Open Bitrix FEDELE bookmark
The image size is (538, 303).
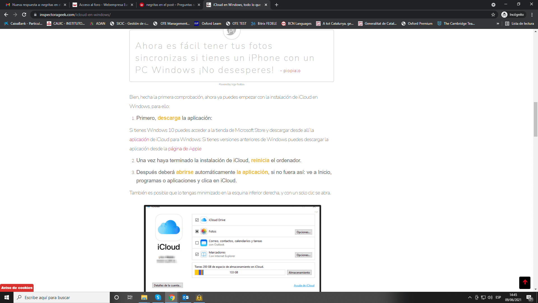(x=264, y=24)
